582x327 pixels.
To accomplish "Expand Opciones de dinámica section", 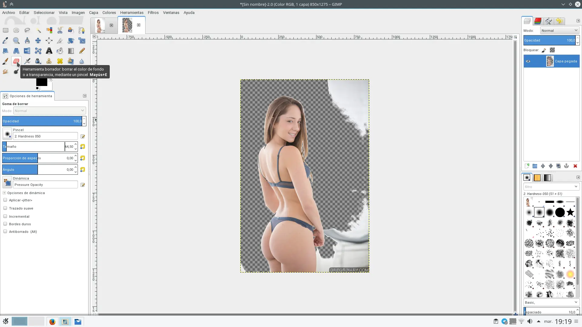I will (x=4, y=193).
